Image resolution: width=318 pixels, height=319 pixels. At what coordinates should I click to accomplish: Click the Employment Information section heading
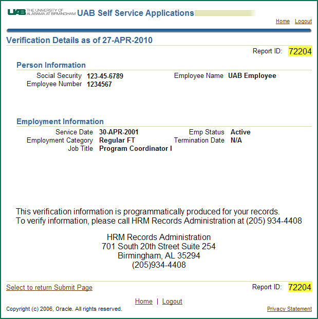60,122
